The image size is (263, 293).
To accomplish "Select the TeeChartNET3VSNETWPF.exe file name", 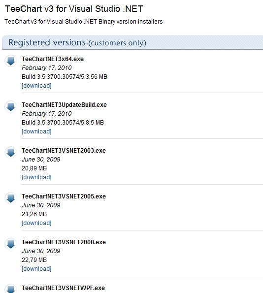I will click(x=63, y=288).
